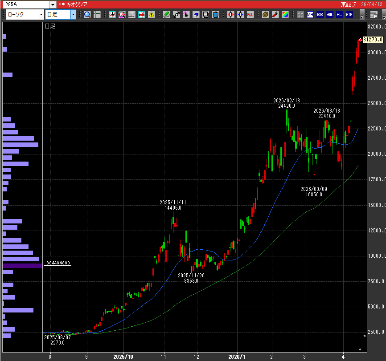Toggle the ATR indicator

(349, 15)
